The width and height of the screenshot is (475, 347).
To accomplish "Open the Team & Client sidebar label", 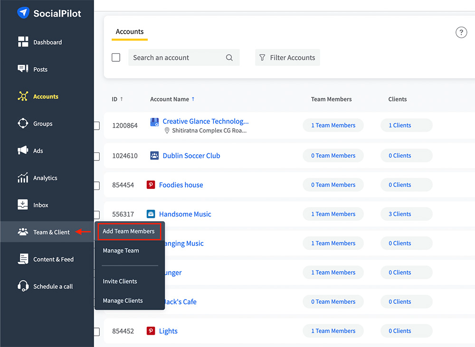I will click(x=51, y=232).
